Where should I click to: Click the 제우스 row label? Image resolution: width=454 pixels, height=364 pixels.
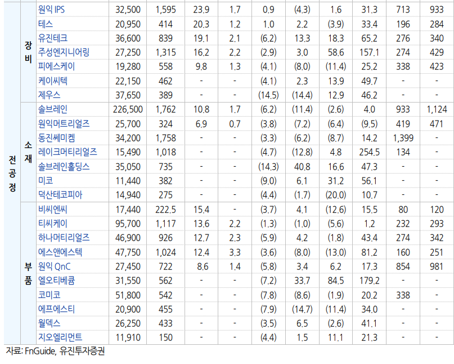[49, 95]
